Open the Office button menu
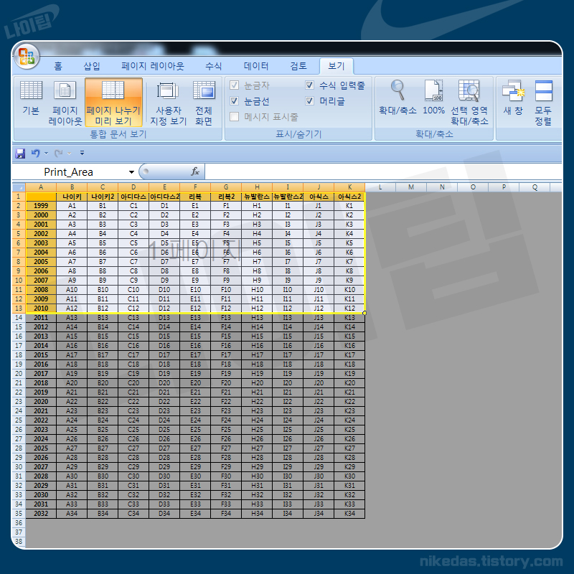Viewport: 574px width, 574px height. [x=27, y=57]
